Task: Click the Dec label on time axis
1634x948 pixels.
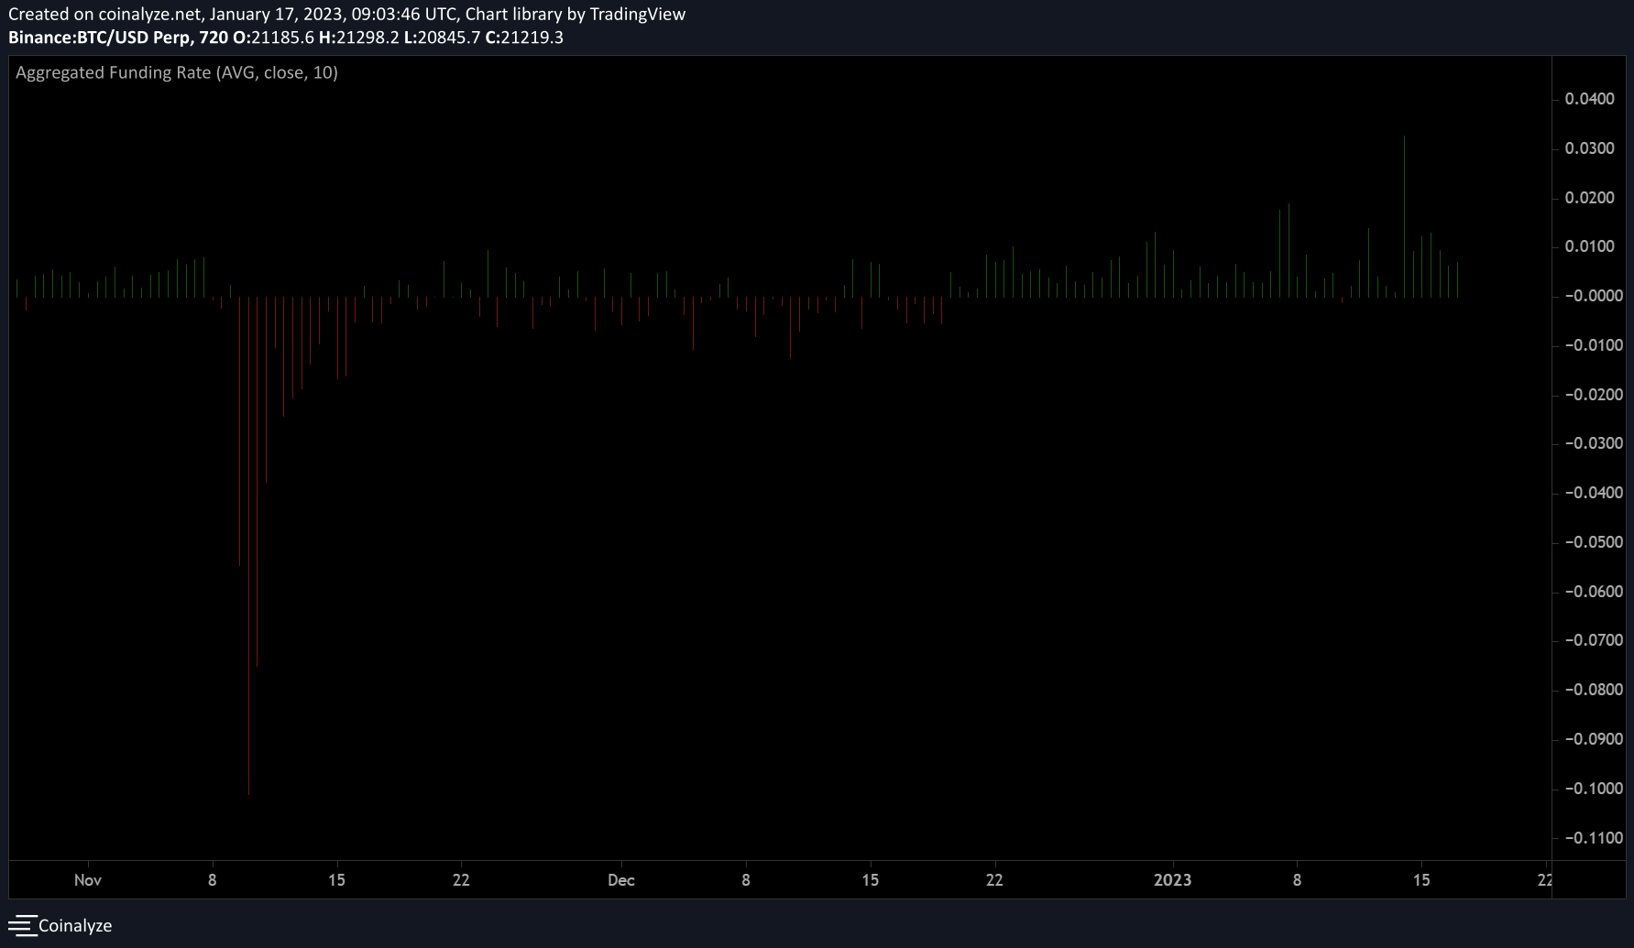Action: pos(621,880)
